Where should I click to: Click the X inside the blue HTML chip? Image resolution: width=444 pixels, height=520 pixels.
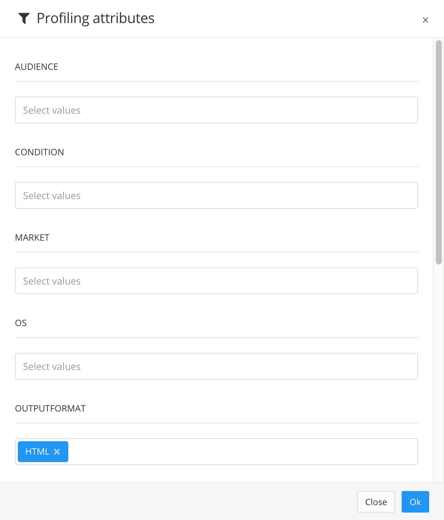click(x=57, y=451)
